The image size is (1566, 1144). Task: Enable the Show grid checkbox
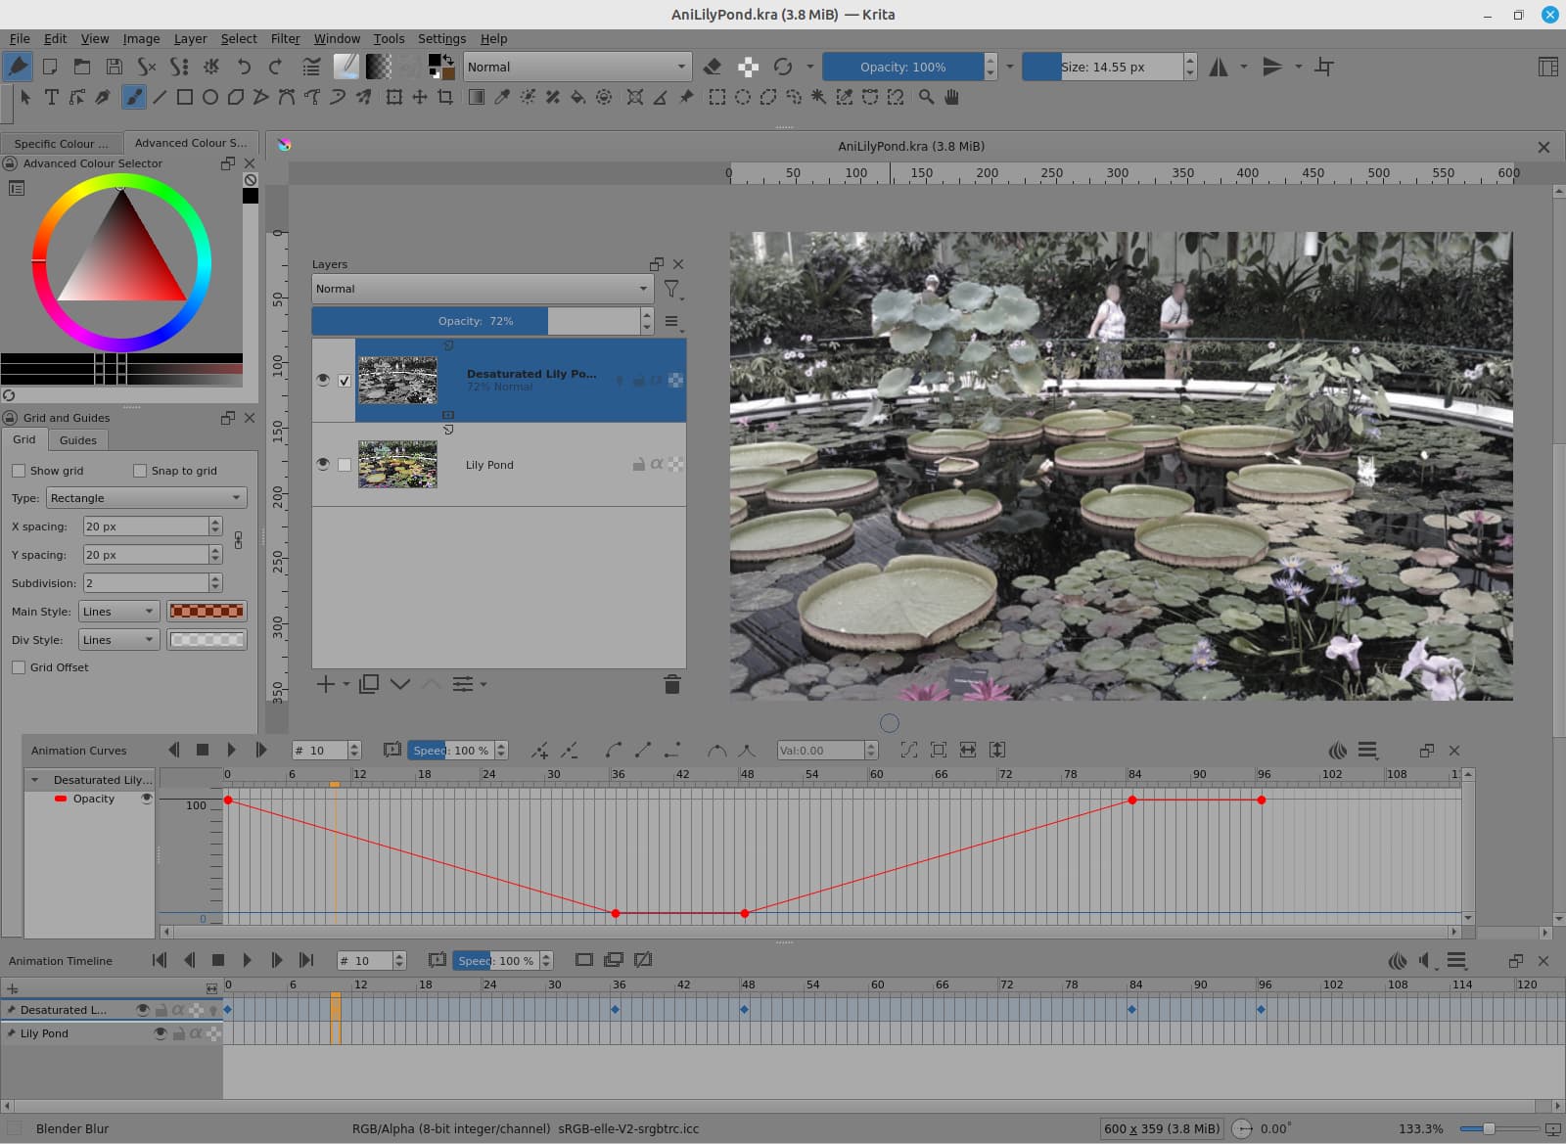pyautogui.click(x=19, y=471)
